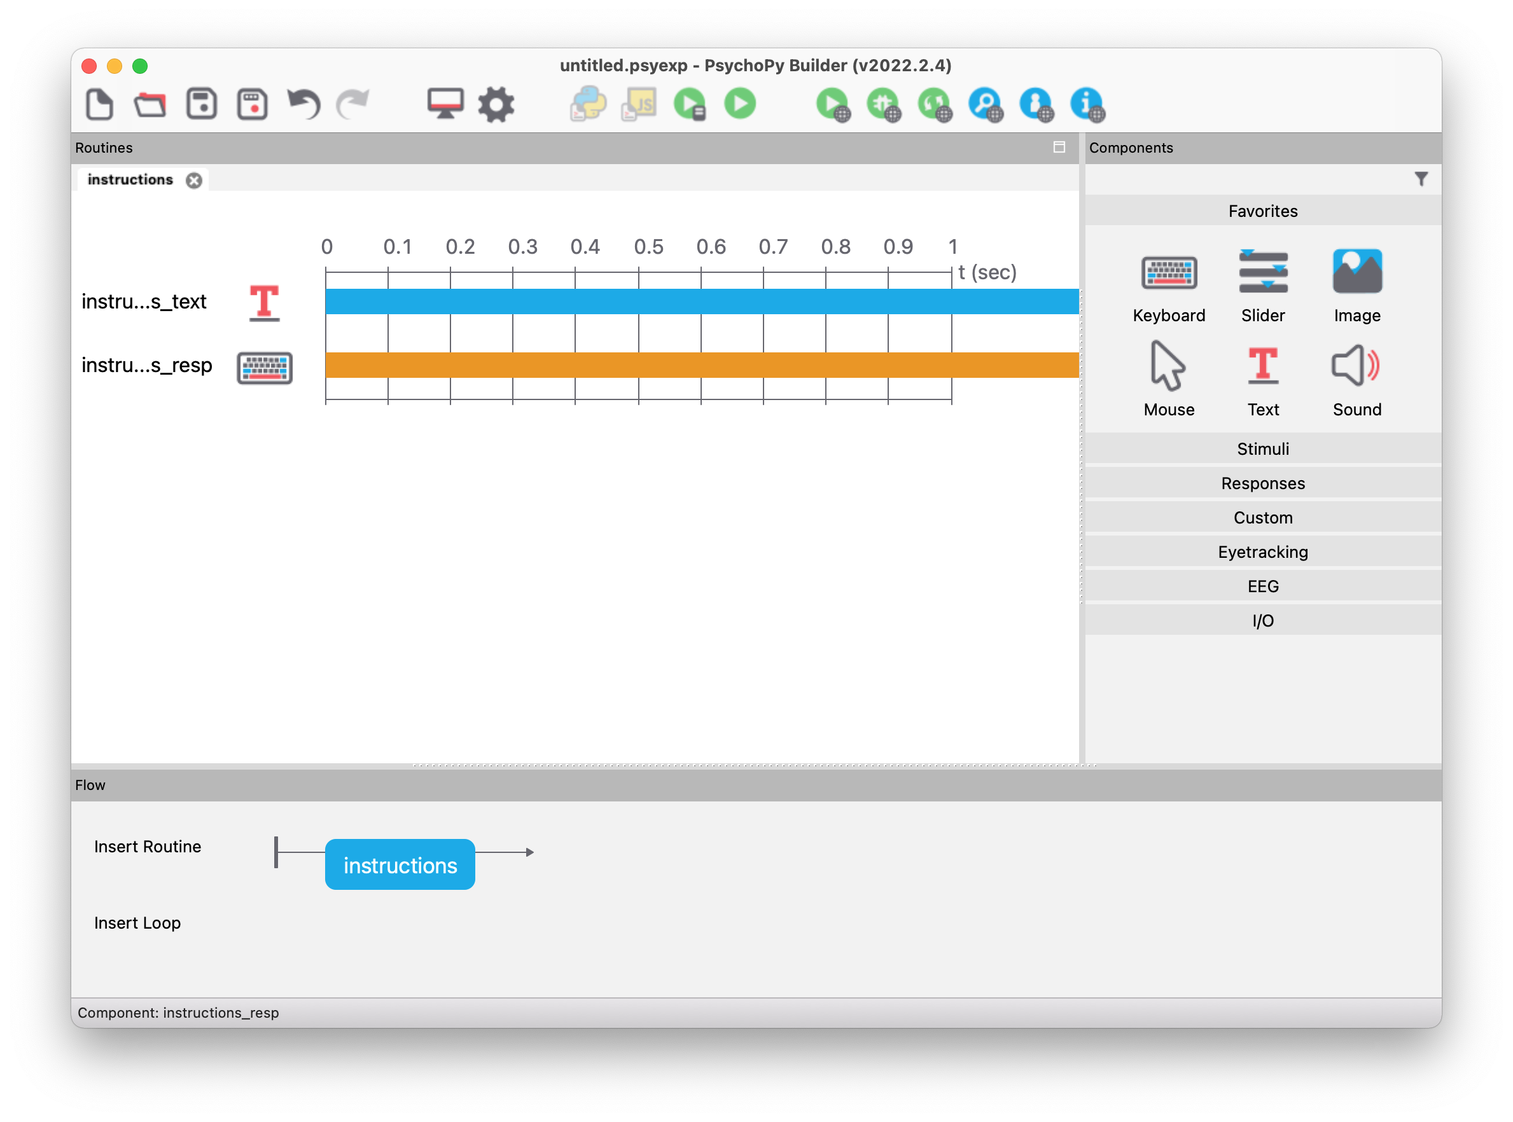This screenshot has height=1122, width=1513.
Task: Close the instructions routine tab
Action: (194, 181)
